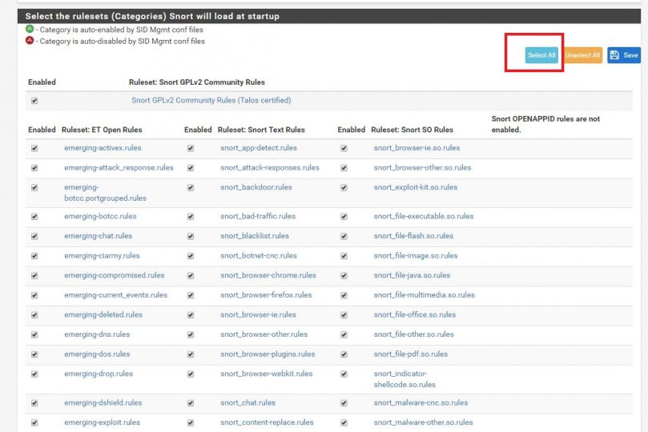Screen dimensions: 648x432
Task: Open snort_file-image.so.rules link
Action: coord(416,256)
